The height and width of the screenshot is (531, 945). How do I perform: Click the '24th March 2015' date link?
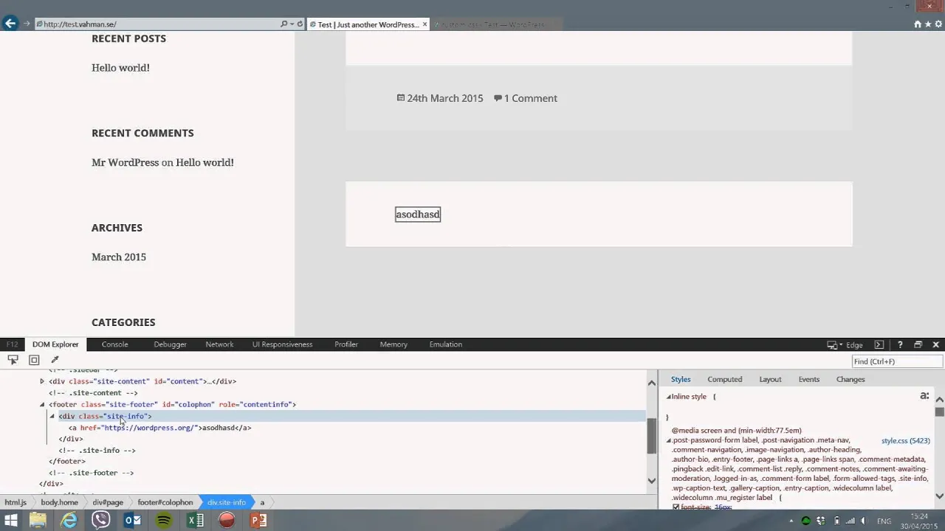click(x=444, y=98)
